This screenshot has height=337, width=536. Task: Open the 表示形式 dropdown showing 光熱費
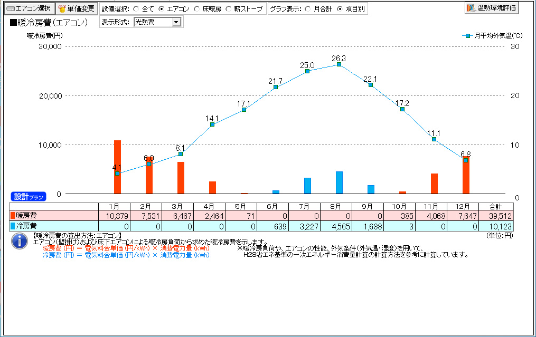(x=157, y=22)
